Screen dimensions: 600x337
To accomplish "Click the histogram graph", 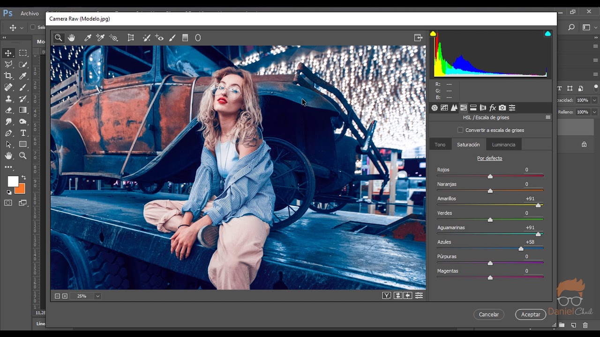I will 490,54.
